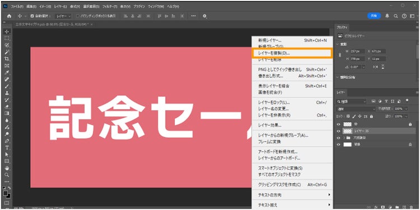Select the History Brush tool

[7, 100]
